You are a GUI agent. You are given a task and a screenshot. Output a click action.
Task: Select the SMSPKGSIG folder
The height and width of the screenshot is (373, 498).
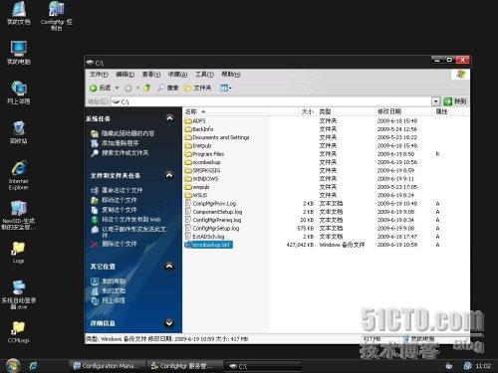tap(202, 170)
